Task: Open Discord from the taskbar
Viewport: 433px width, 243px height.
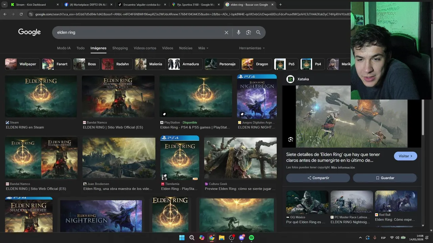Action: [x=242, y=238]
